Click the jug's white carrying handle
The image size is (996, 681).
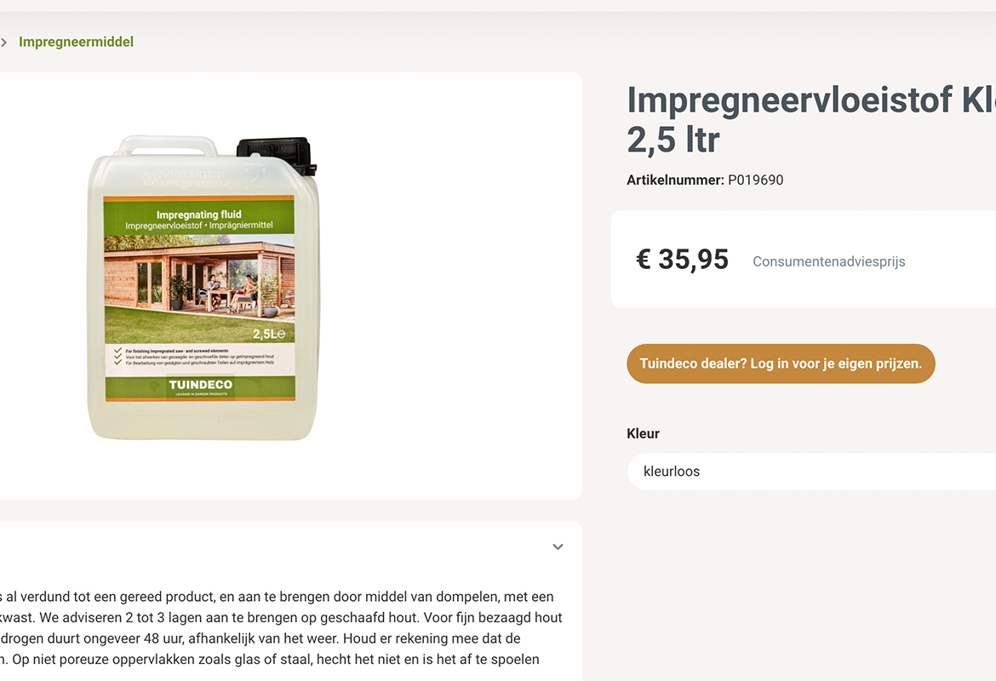tap(169, 146)
